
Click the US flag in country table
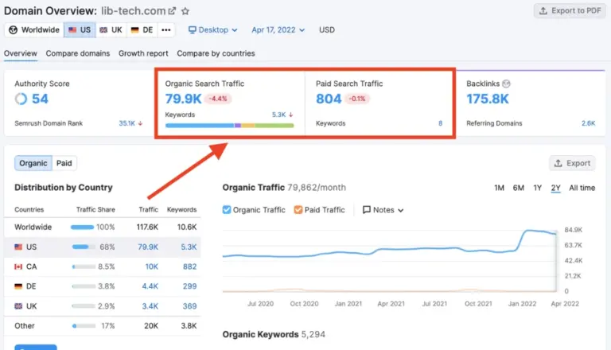pyautogui.click(x=18, y=247)
